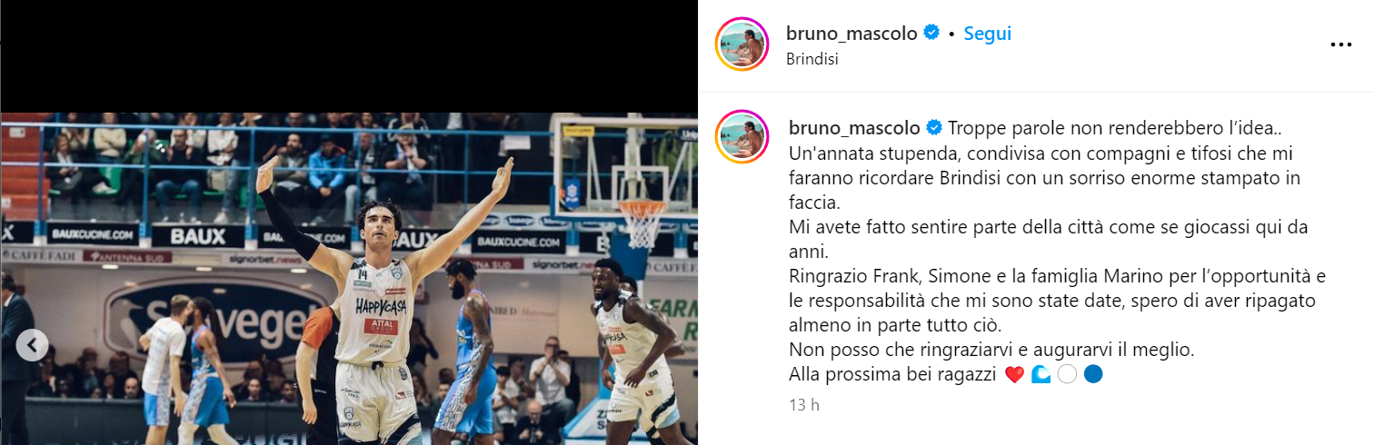Open bruno_mascolo's story avatar in post header
1374x445 pixels.
(742, 44)
